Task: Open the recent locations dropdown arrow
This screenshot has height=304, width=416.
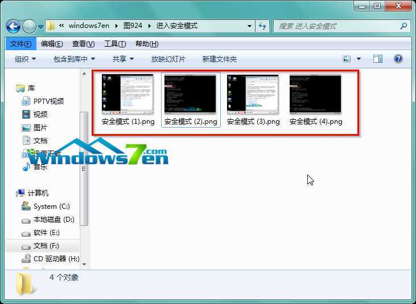Action: pos(40,26)
